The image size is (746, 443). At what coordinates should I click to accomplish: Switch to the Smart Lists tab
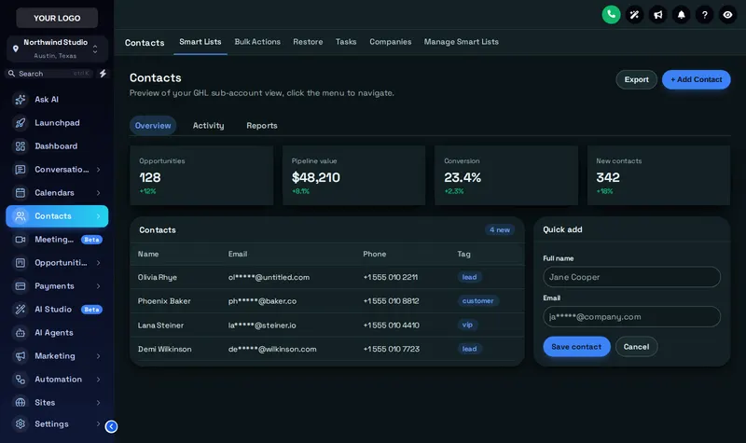click(200, 42)
